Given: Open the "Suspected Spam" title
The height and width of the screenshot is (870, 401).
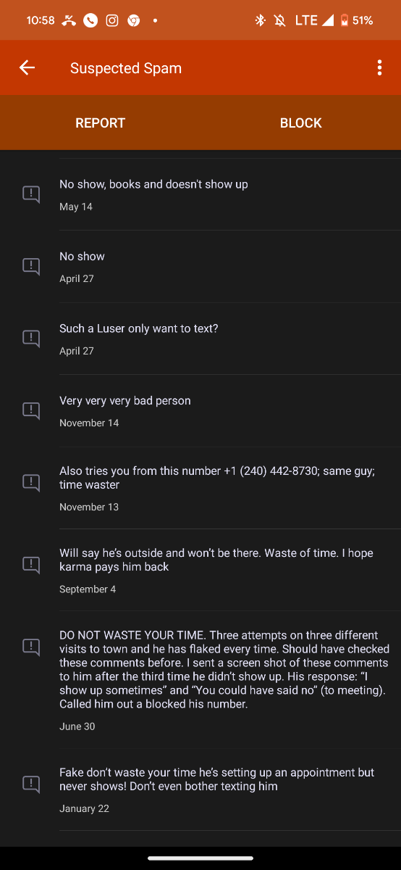Looking at the screenshot, I should pos(126,68).
